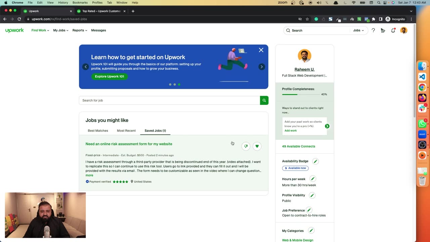Click the Upwork logo
430x242 pixels.
[x=14, y=30]
